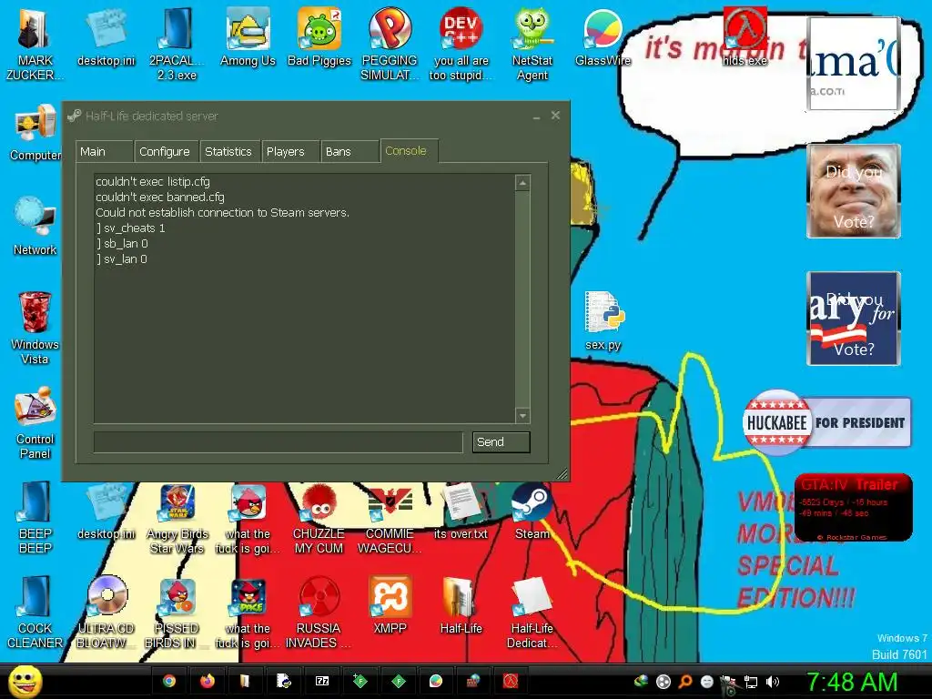Click the 'couldn't exec banned.cfg' console line
This screenshot has width=932, height=699.
pyautogui.click(x=160, y=198)
